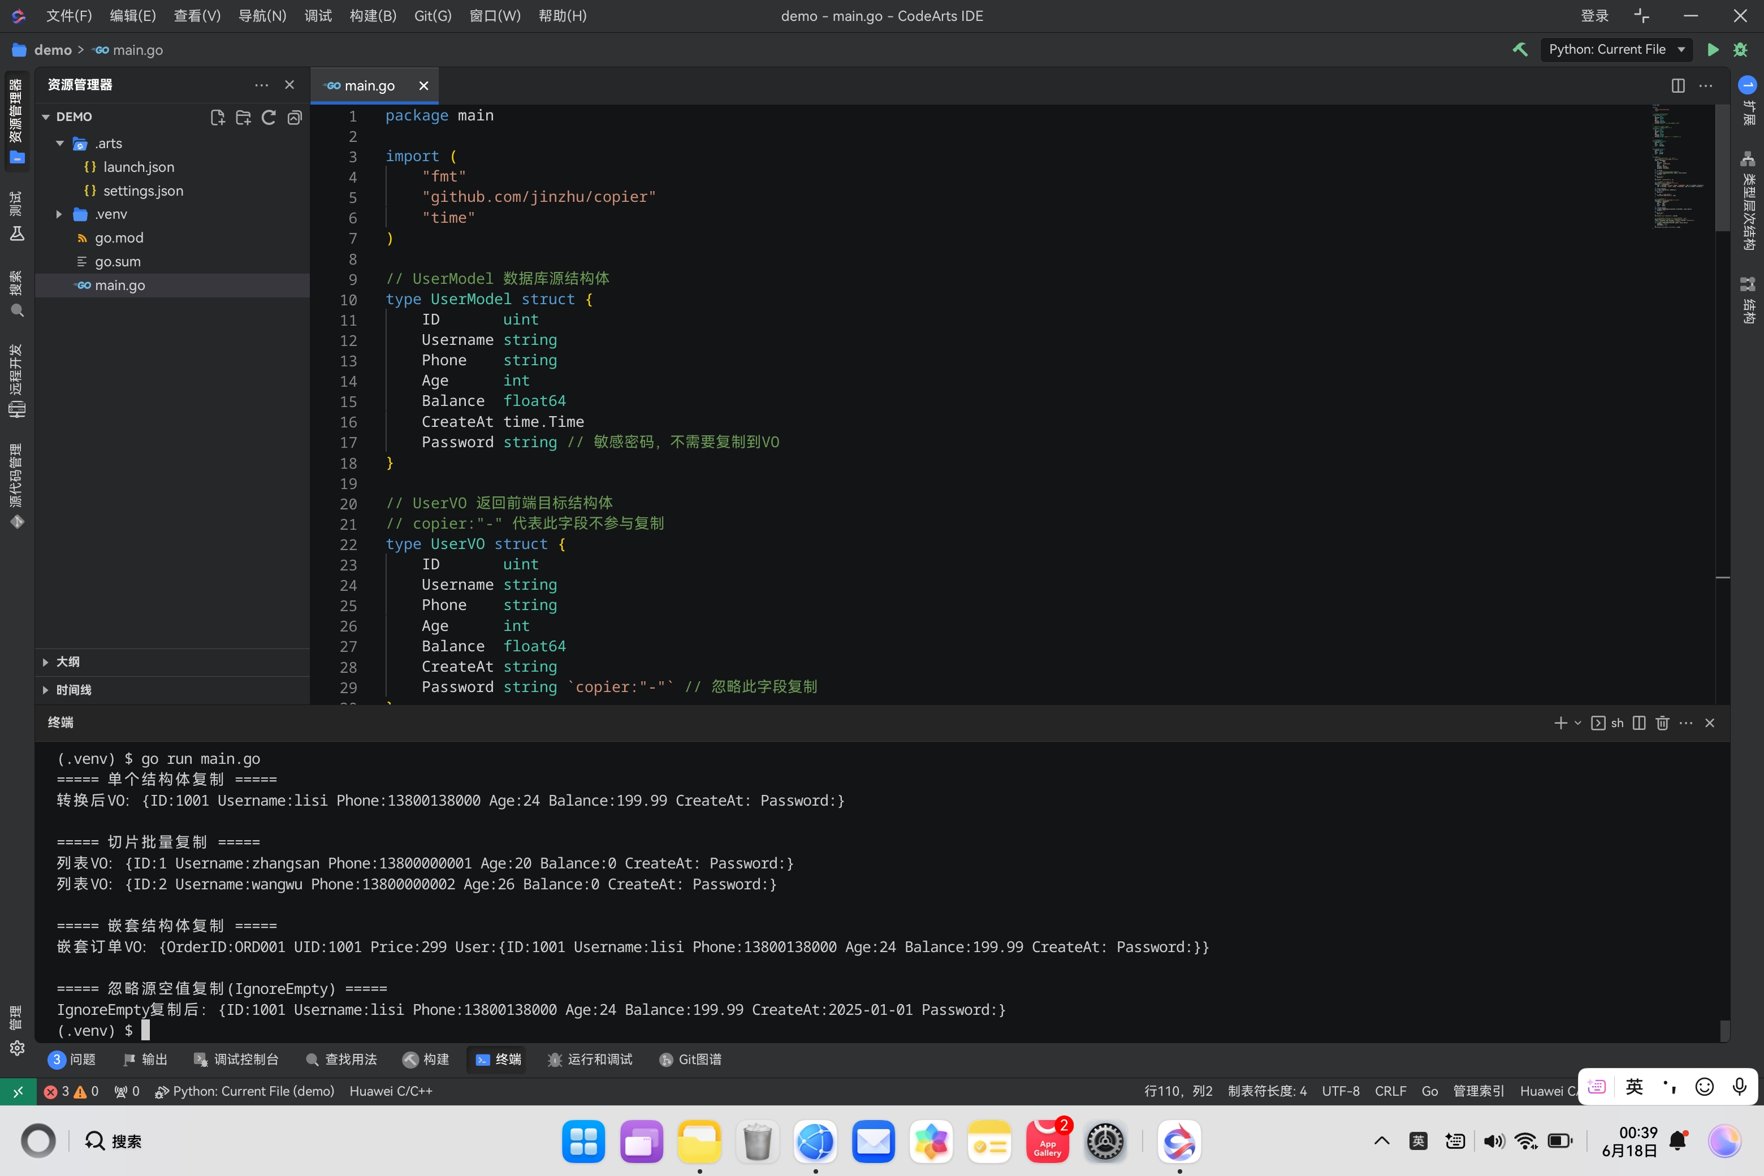Screen dimensions: 1764x1176
Task: Adjust volume from system tray
Action: pyautogui.click(x=1493, y=1141)
